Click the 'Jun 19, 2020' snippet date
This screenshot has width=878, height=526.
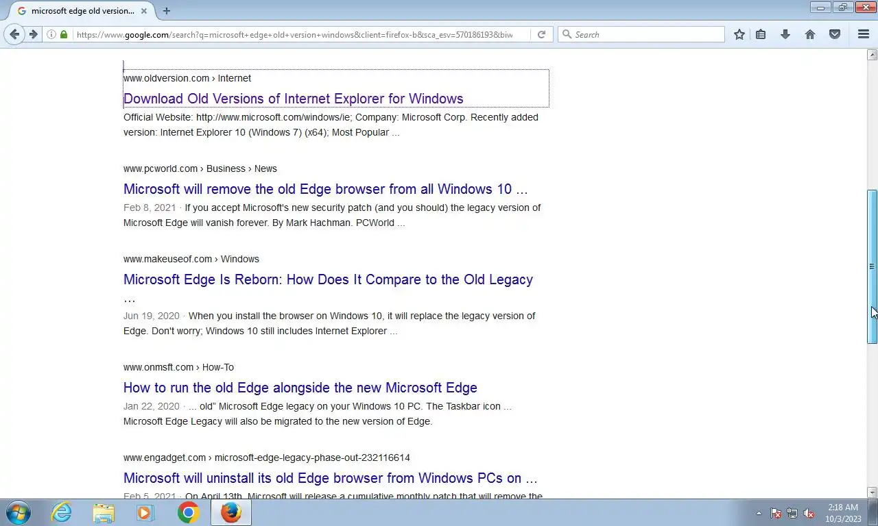click(x=152, y=316)
